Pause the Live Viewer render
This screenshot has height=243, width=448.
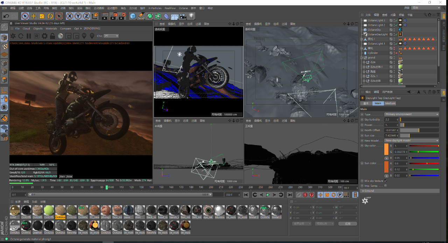[x=29, y=36]
